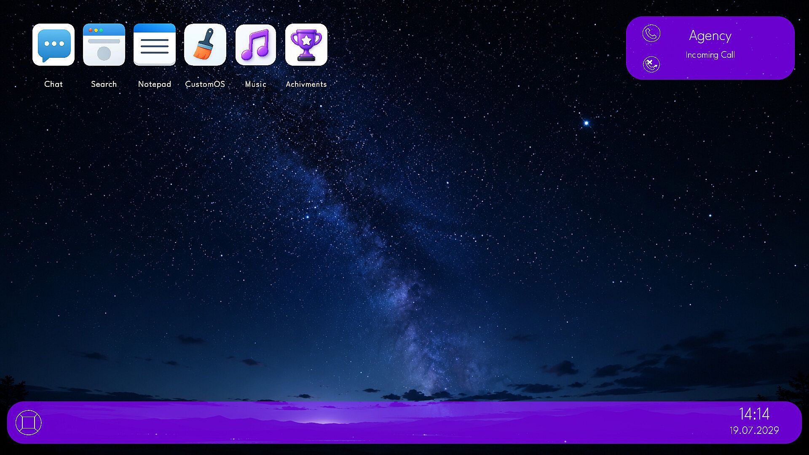Open the taskbar start menu icon

click(29, 423)
